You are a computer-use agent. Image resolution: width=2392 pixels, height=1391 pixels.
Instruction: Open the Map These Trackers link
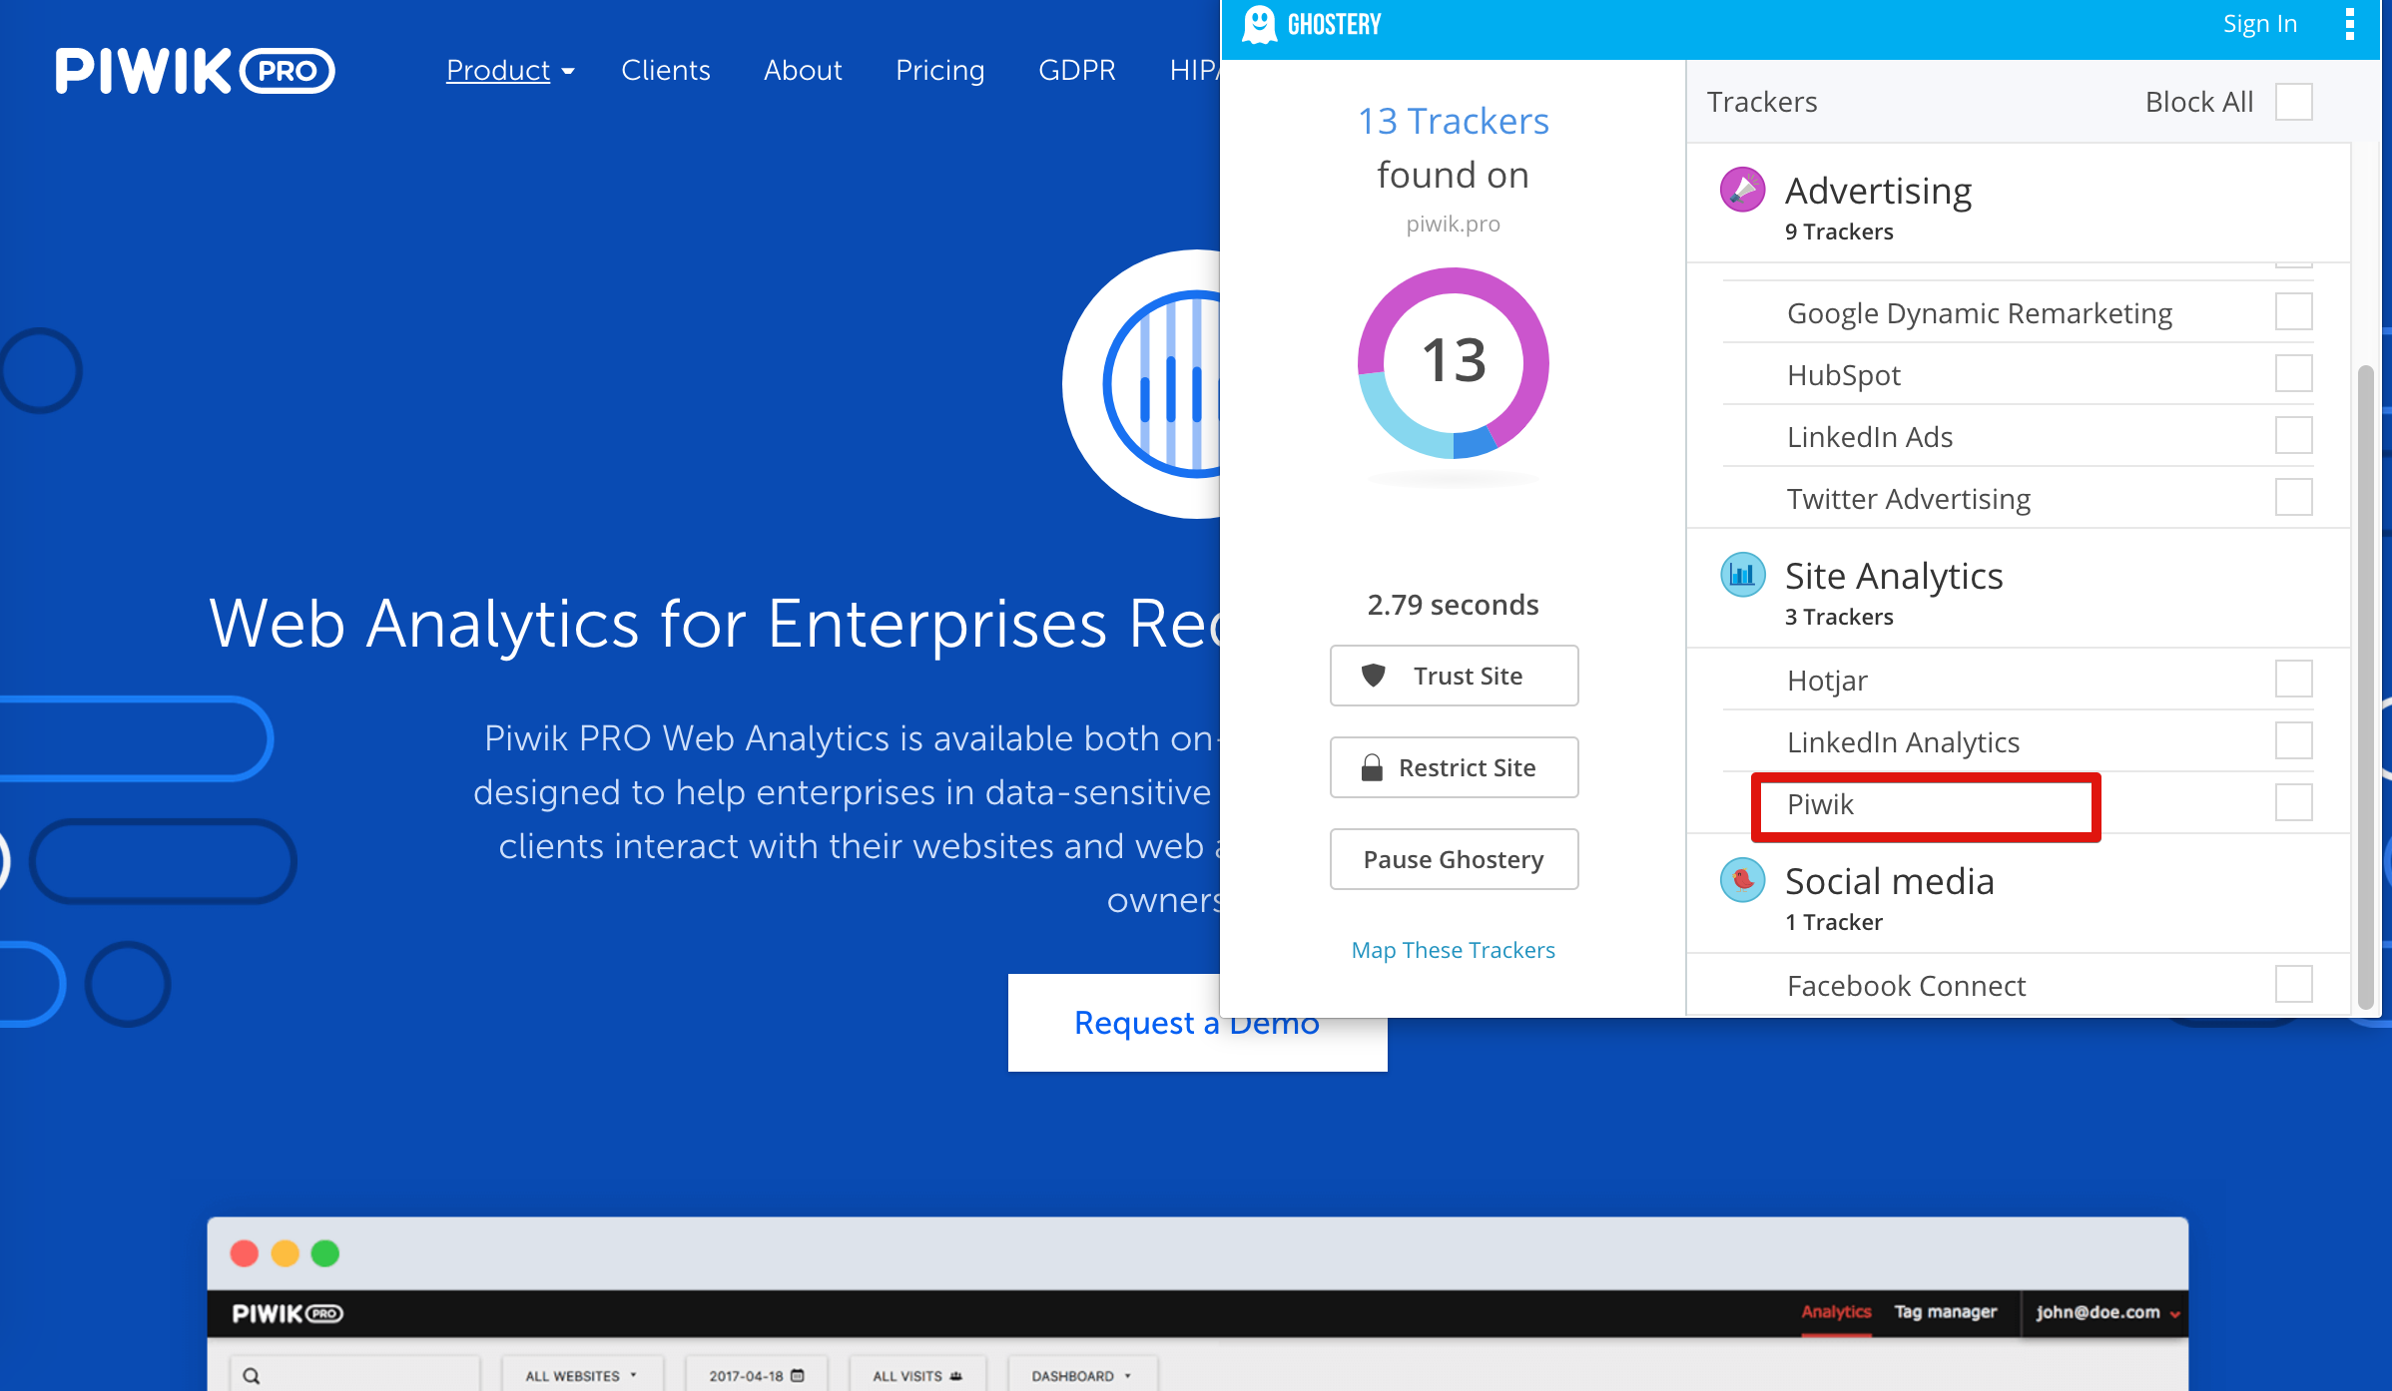1454,950
